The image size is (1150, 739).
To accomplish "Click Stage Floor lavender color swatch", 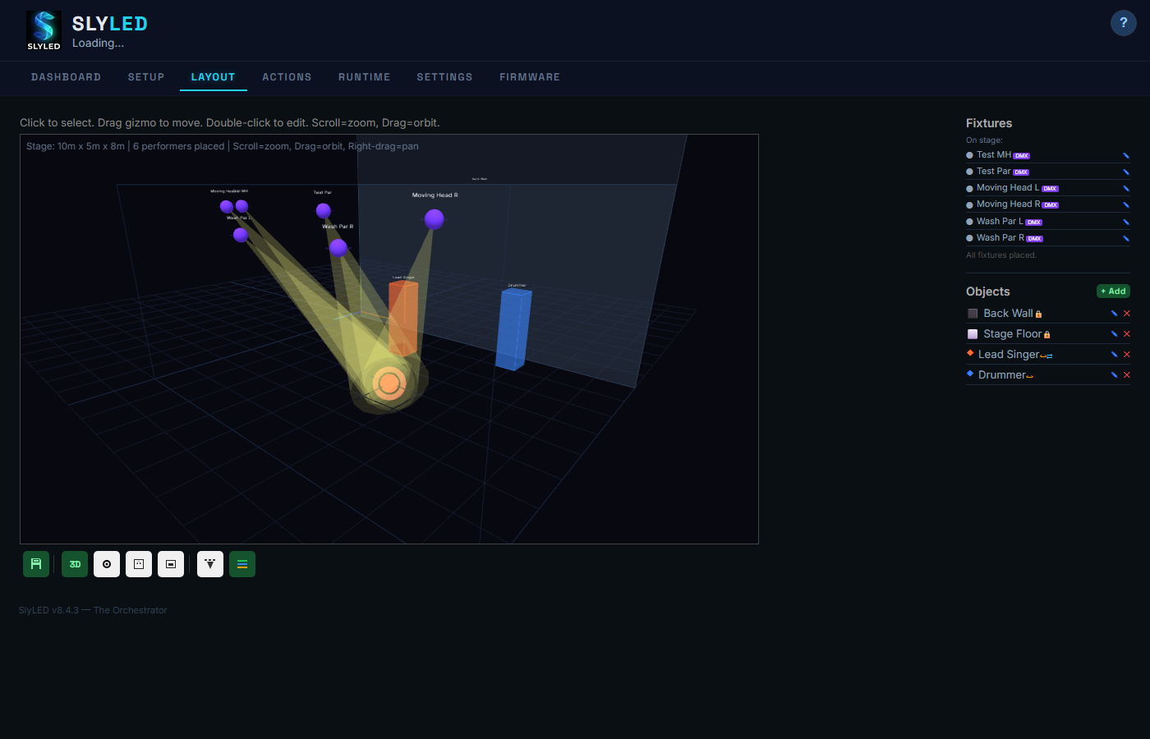I will pos(973,334).
